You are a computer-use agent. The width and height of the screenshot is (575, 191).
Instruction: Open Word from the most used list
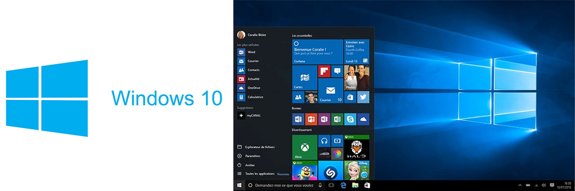[247, 52]
